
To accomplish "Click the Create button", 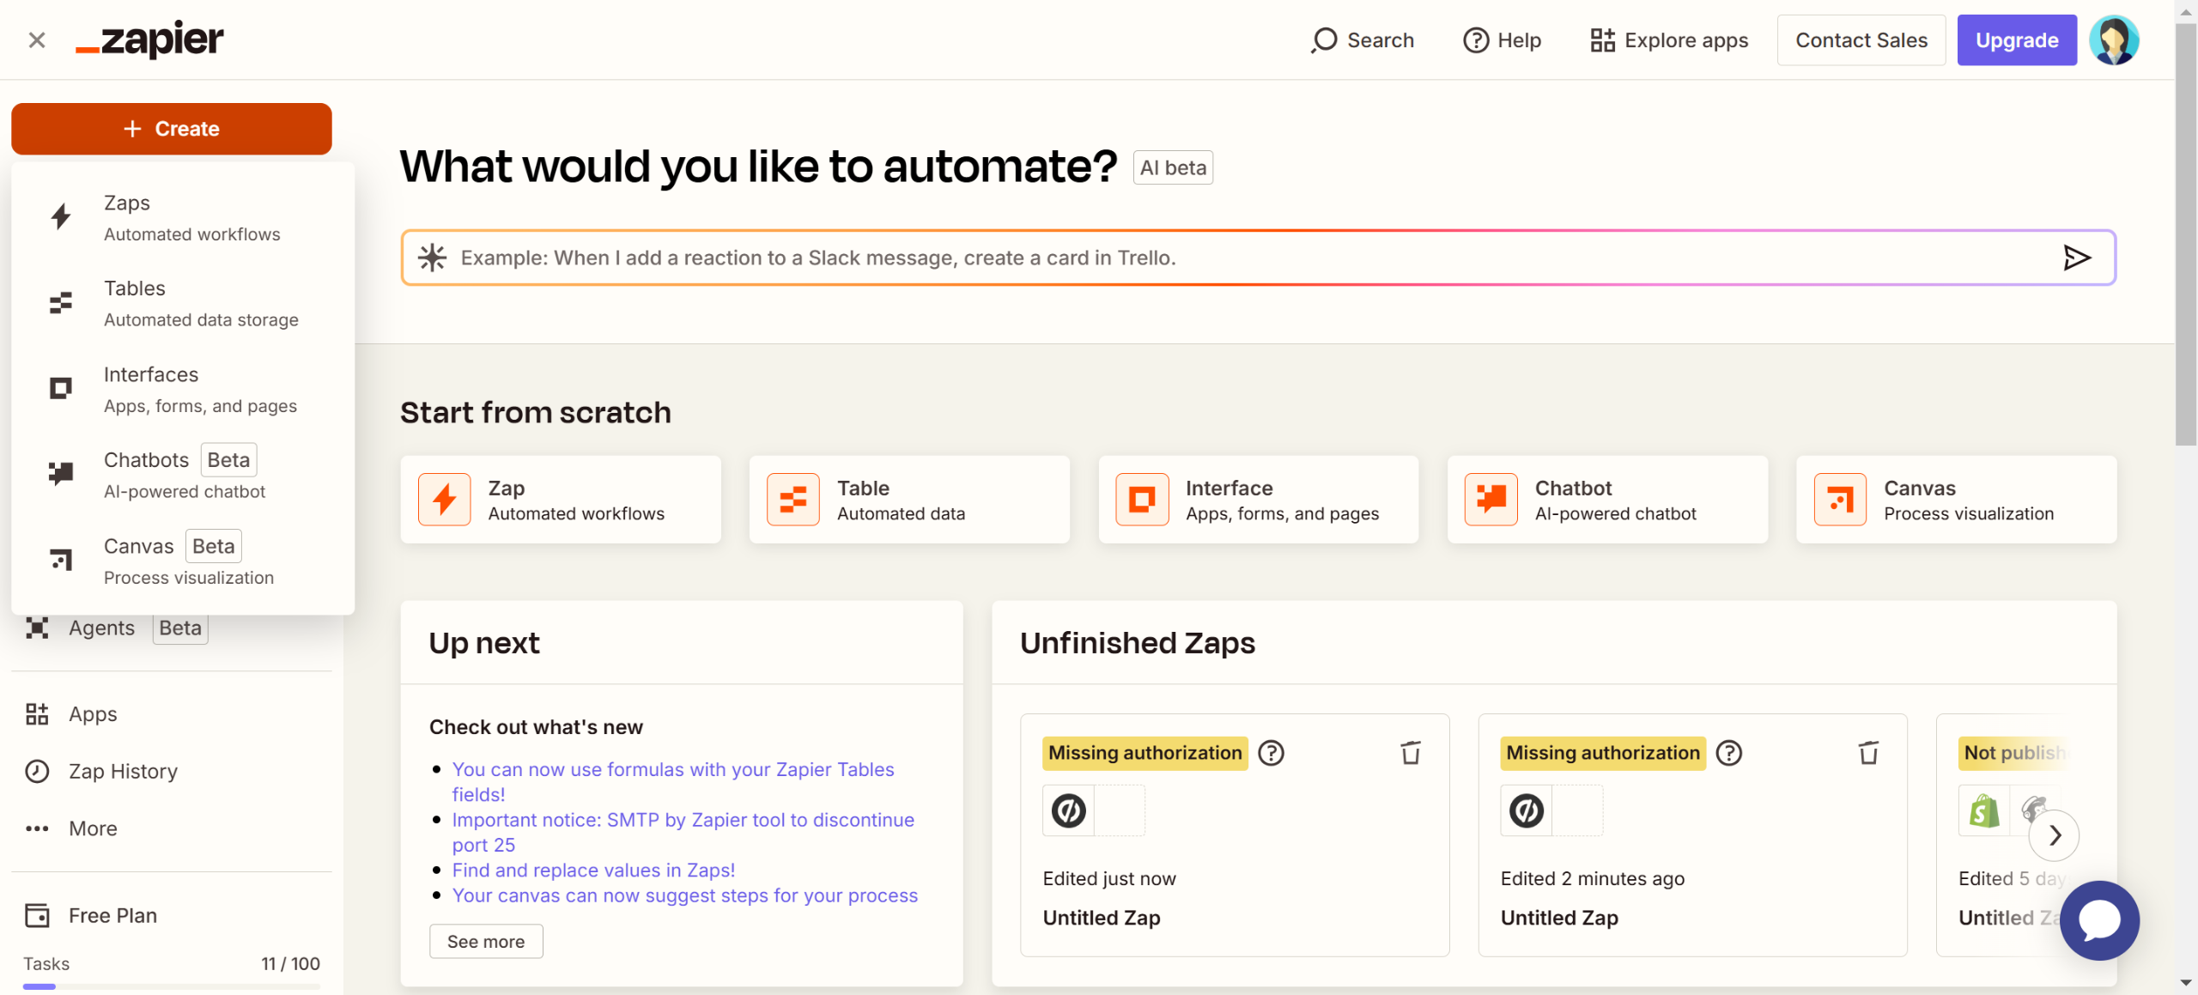I will coord(172,129).
